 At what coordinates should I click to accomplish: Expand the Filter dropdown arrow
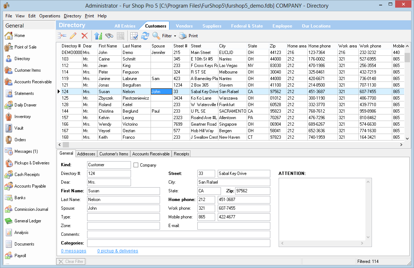pyautogui.click(x=175, y=36)
